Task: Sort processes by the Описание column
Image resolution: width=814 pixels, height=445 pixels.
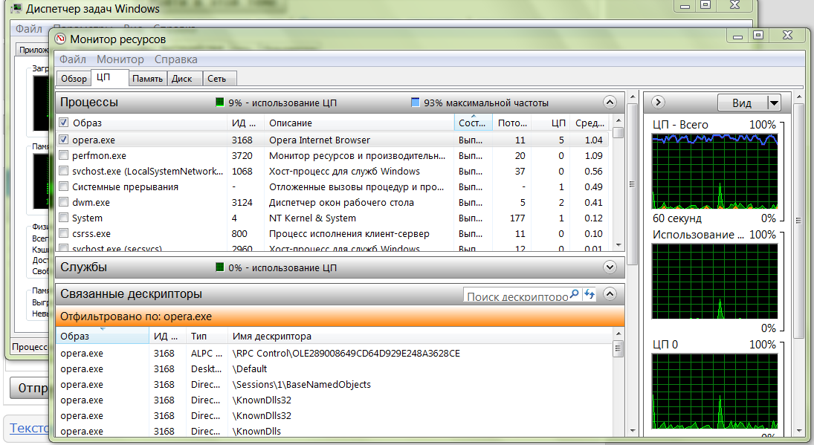Action: (359, 123)
